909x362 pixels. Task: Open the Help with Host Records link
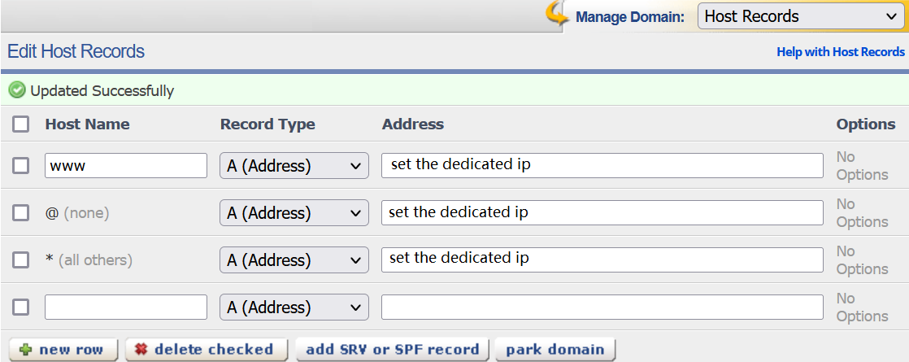click(840, 52)
